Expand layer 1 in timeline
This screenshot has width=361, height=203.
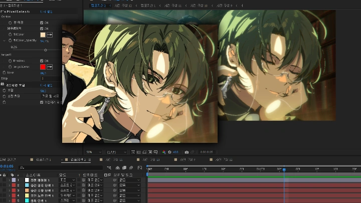pyautogui.click(x=10, y=180)
